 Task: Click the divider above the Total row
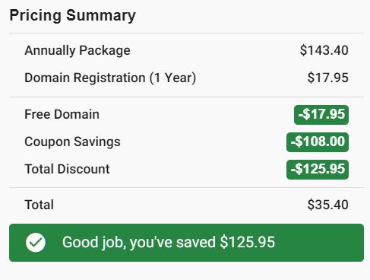[186, 188]
